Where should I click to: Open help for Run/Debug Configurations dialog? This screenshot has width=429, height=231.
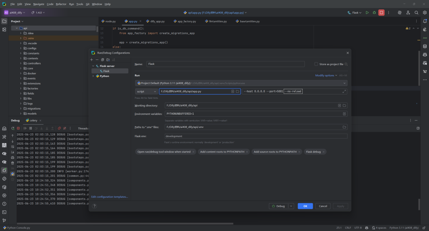click(x=95, y=206)
